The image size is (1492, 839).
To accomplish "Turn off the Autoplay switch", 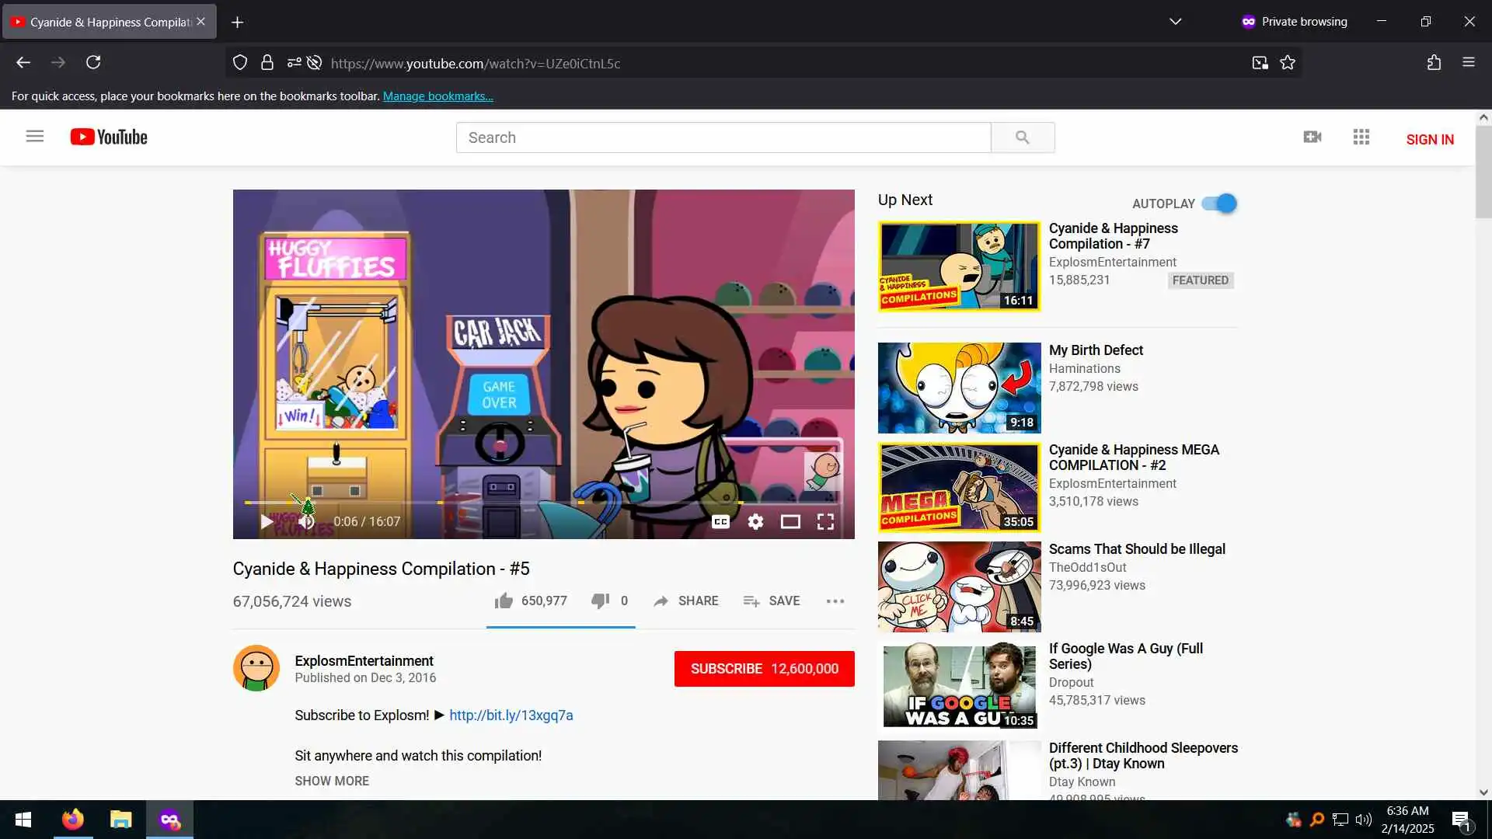I will click(1218, 204).
